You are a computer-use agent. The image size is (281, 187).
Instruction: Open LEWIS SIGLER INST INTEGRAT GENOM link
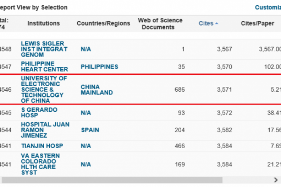(x=44, y=49)
